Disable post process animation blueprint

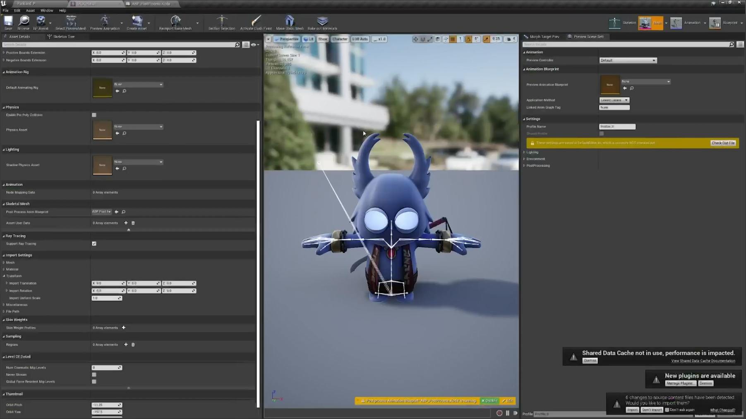[489, 401]
